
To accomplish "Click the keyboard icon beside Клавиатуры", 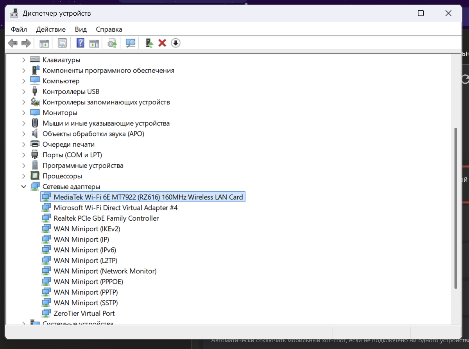I will [x=35, y=60].
